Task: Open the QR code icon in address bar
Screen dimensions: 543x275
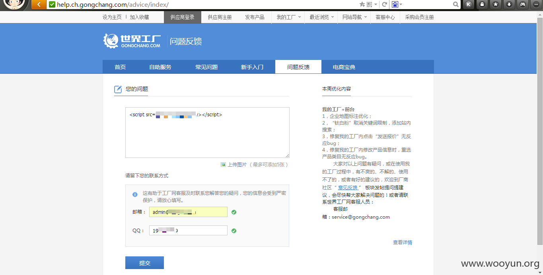Action: coord(369,4)
